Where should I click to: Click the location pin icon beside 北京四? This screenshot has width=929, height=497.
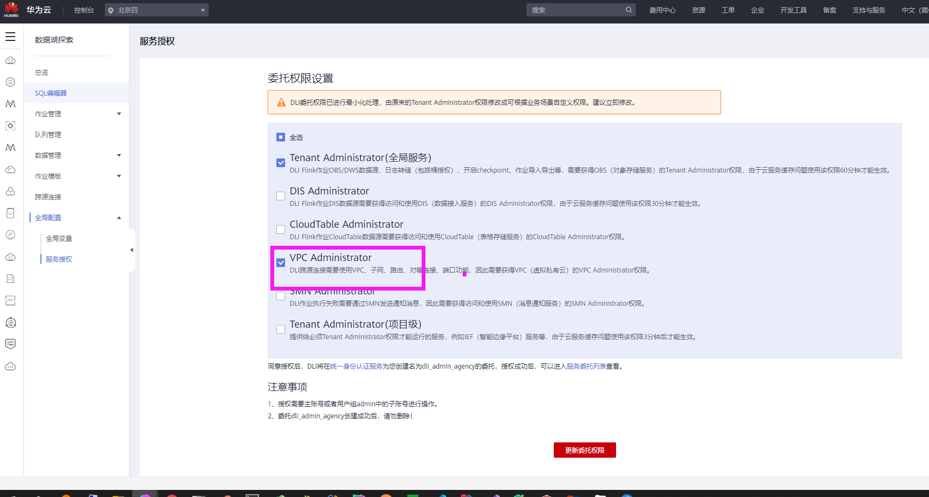pyautogui.click(x=111, y=10)
